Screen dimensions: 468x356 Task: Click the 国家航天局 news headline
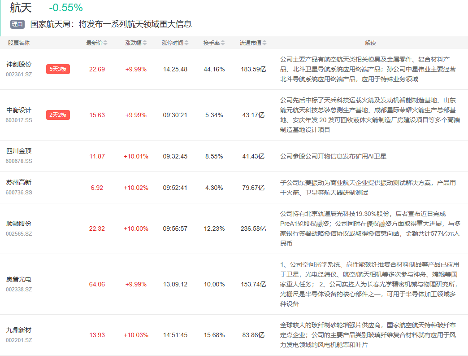pos(111,24)
